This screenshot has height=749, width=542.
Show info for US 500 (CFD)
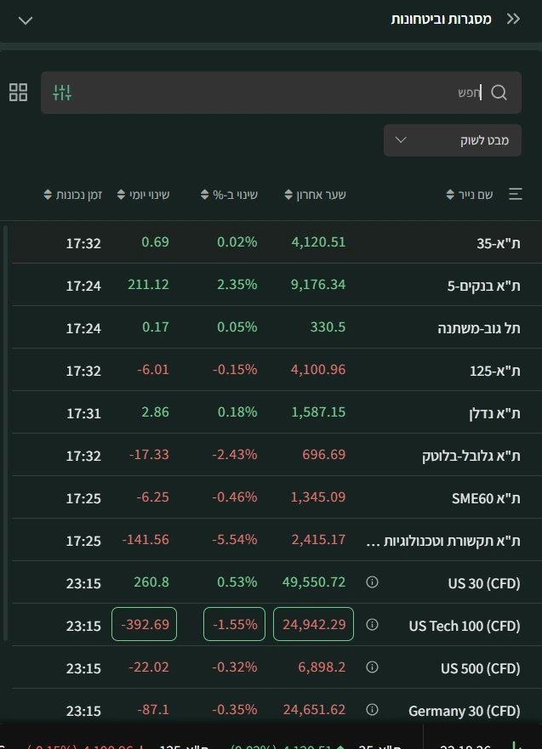point(372,667)
